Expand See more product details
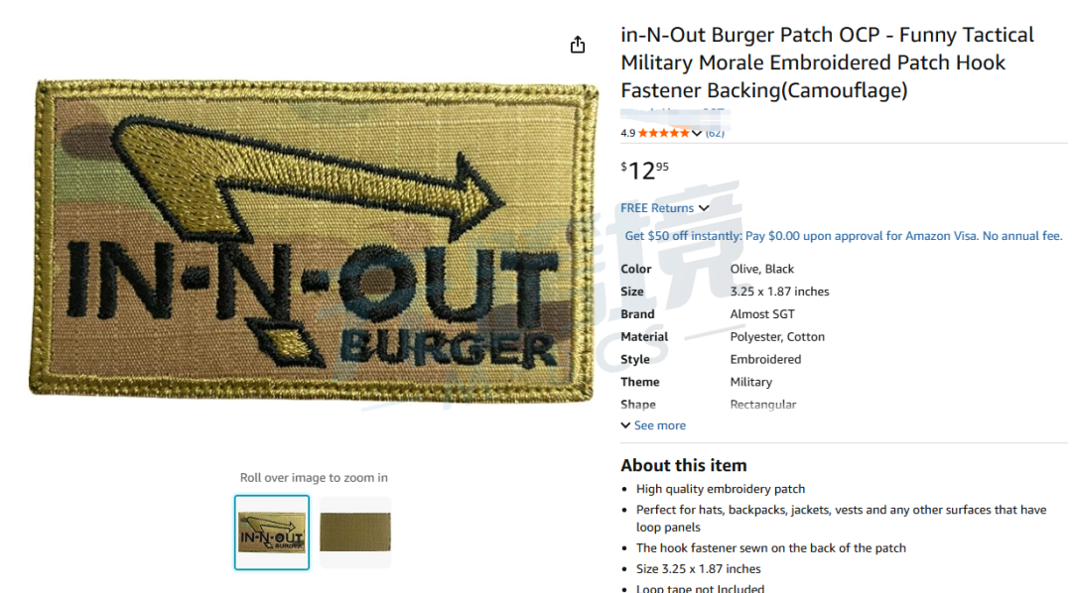Screen dimensions: 1072x593 pos(653,425)
